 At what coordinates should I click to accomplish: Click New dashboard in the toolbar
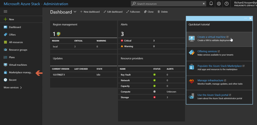[90, 12]
